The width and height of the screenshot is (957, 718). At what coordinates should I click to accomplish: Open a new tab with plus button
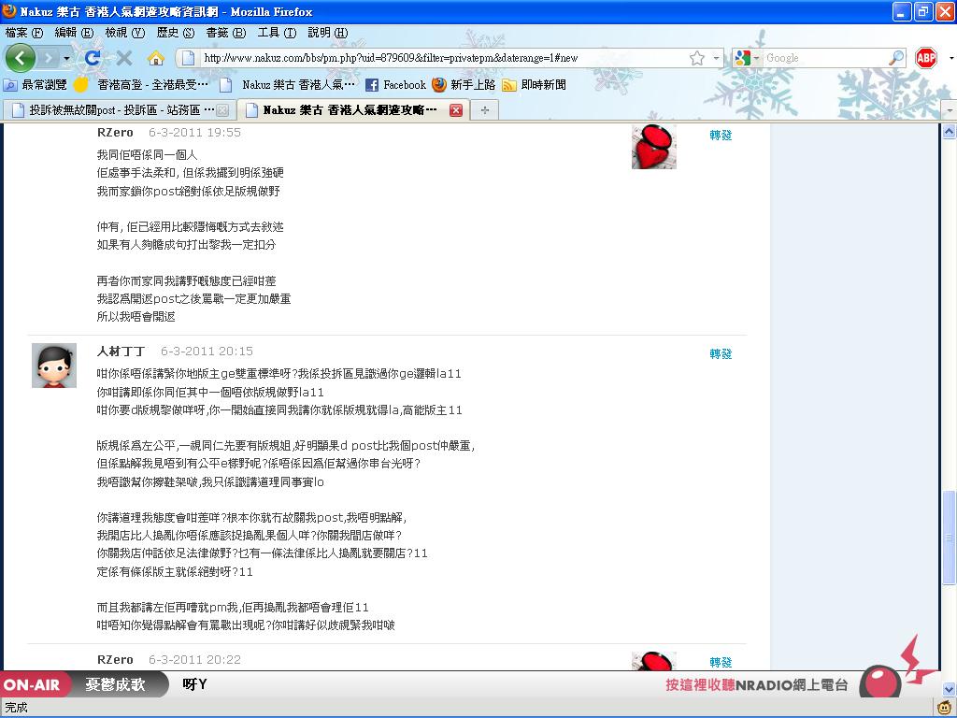pyautogui.click(x=484, y=109)
